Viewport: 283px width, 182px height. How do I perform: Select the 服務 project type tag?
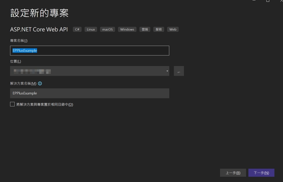click(159, 29)
